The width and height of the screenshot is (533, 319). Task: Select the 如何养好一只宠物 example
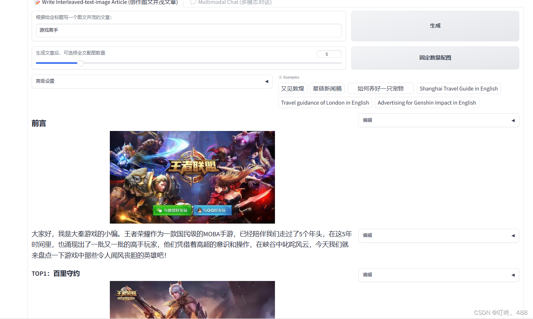(x=381, y=88)
